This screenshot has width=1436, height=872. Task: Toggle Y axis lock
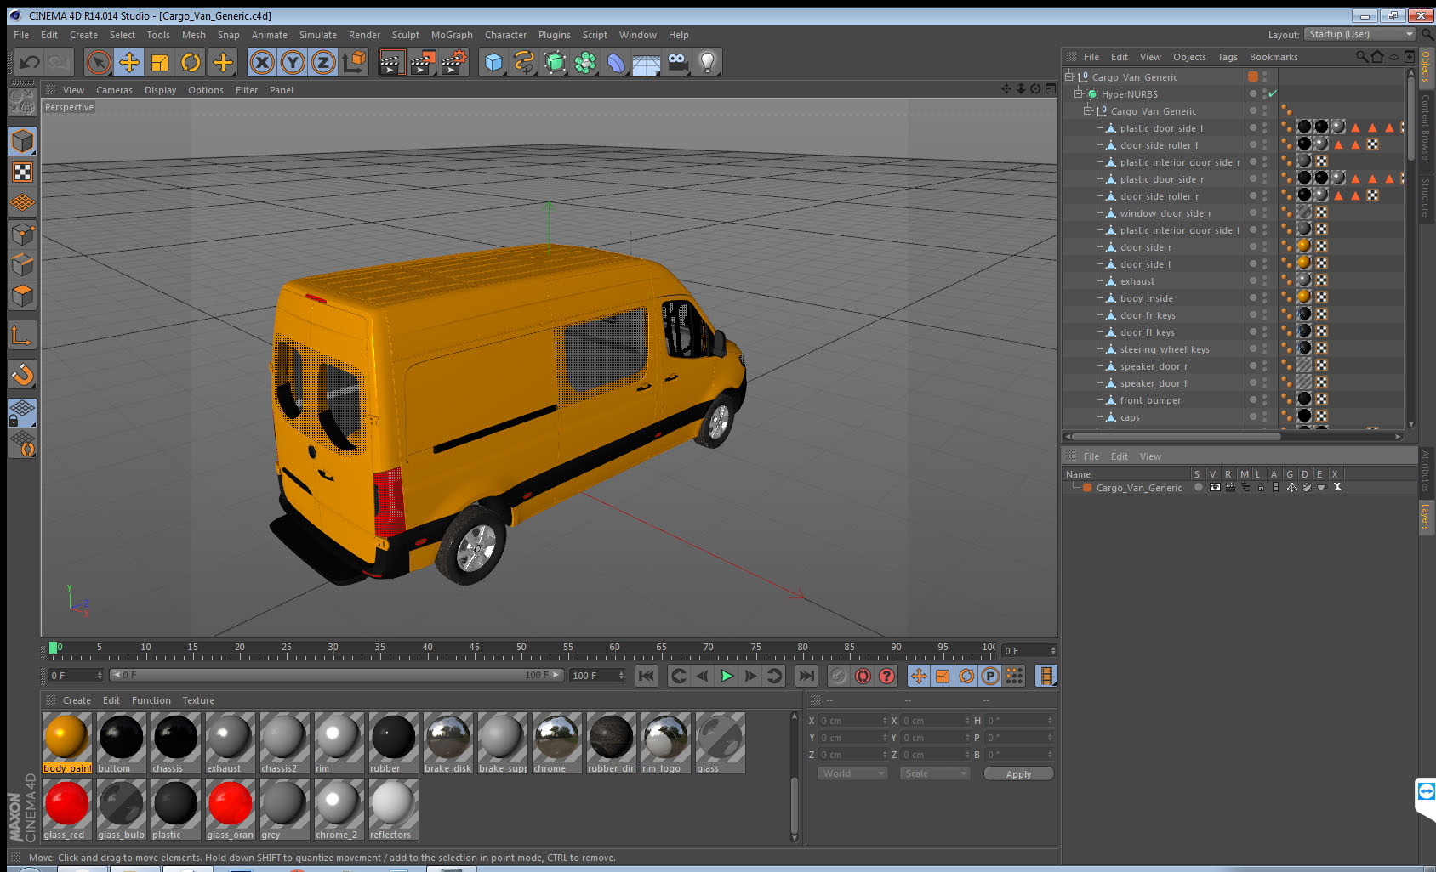coord(293,62)
